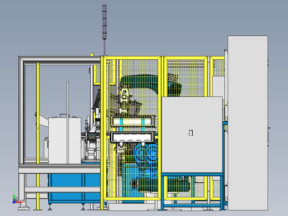
Task: Select the large gray door panel
Action: click(x=192, y=135)
